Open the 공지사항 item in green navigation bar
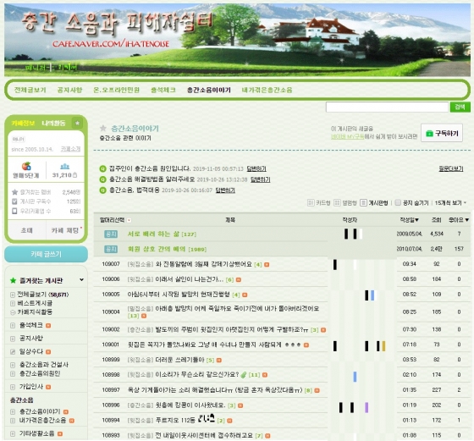 click(69, 90)
